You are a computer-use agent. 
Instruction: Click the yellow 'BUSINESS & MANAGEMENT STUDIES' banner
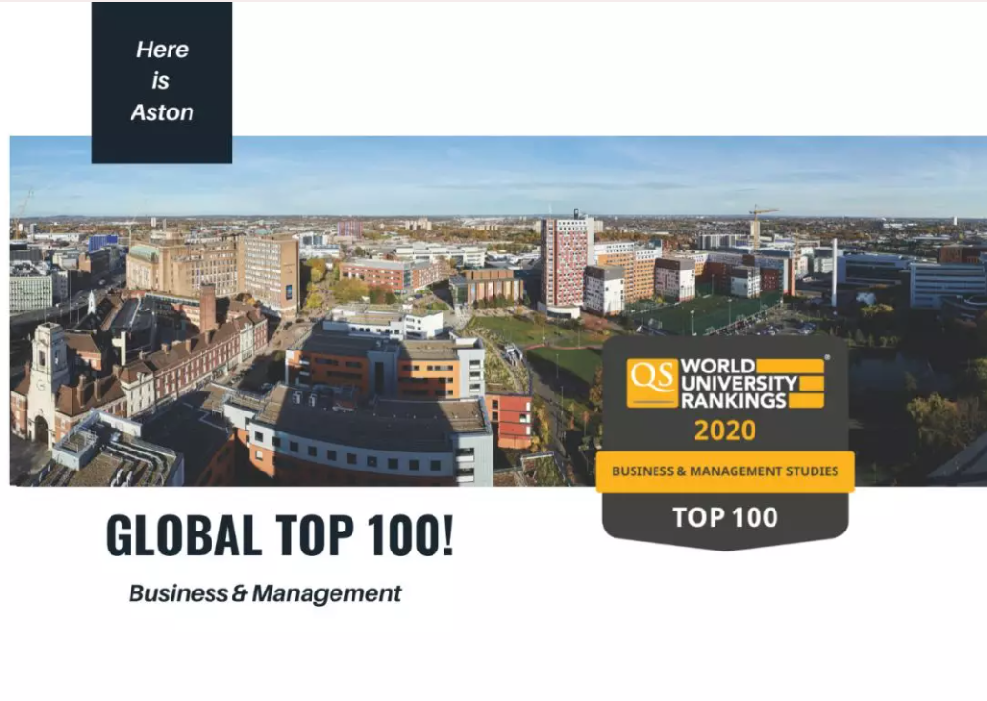(725, 471)
